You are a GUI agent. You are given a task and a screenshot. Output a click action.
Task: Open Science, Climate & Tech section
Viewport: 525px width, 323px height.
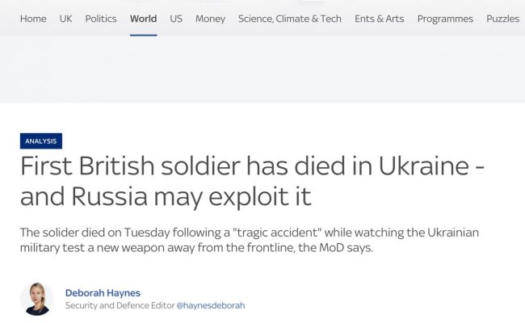pos(290,19)
